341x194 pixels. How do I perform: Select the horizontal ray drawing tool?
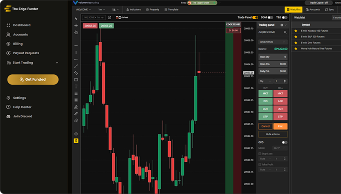(x=76, y=59)
